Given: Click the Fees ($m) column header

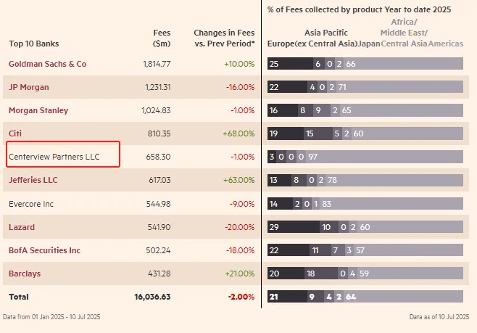Looking at the screenshot, I should pos(162,38).
